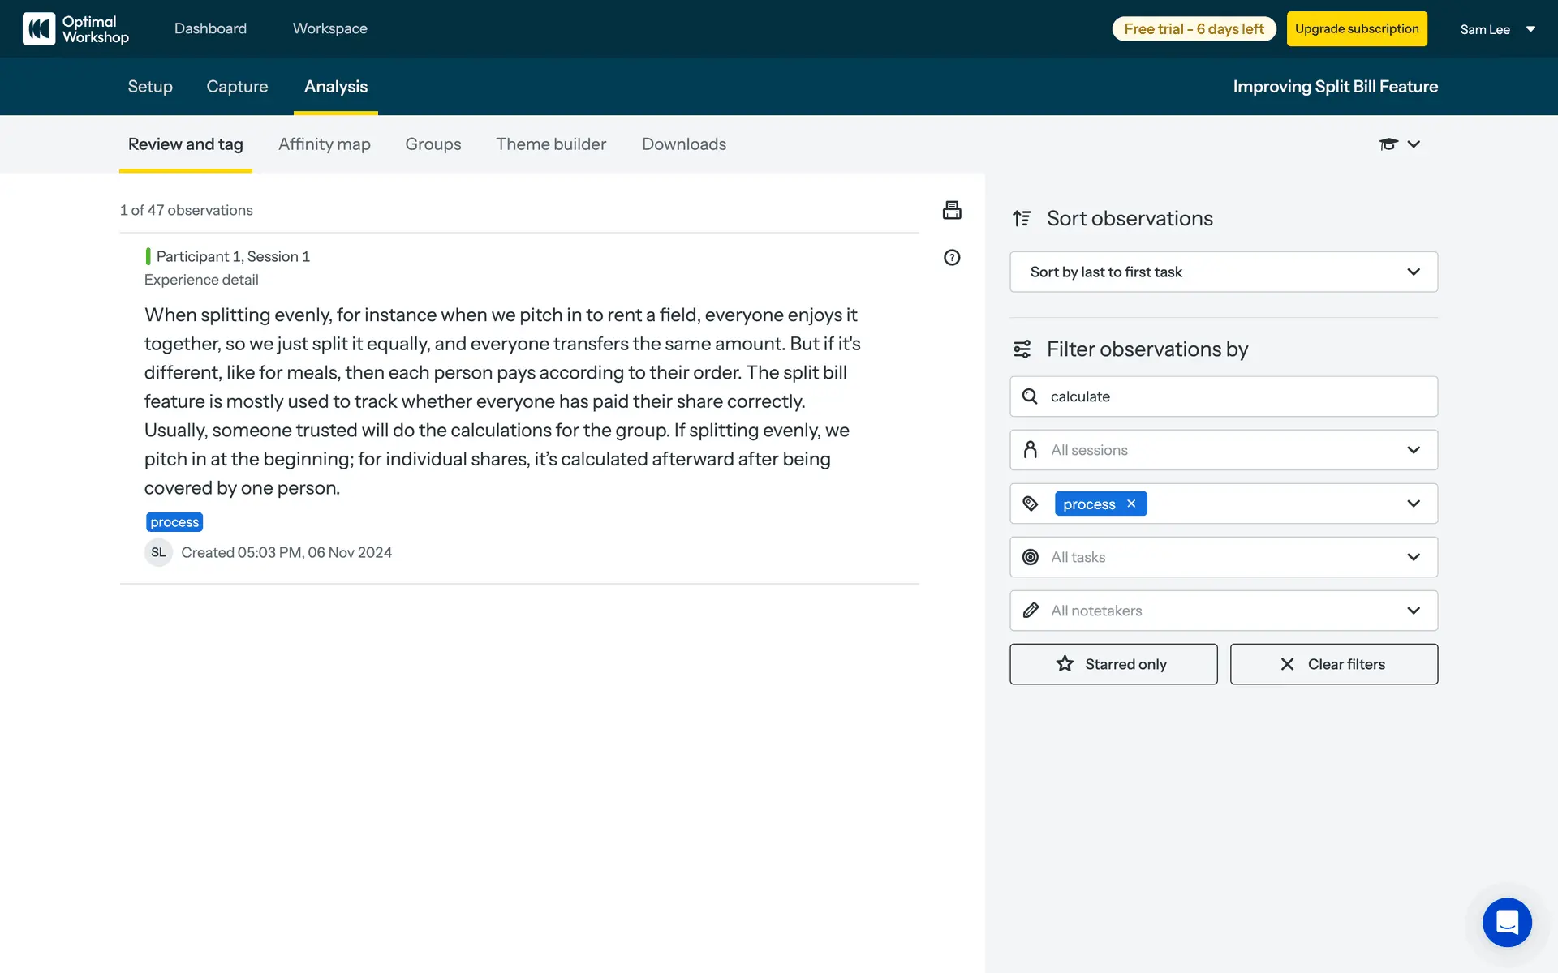Image resolution: width=1558 pixels, height=973 pixels.
Task: Click the process tag on observation
Action: tap(174, 522)
